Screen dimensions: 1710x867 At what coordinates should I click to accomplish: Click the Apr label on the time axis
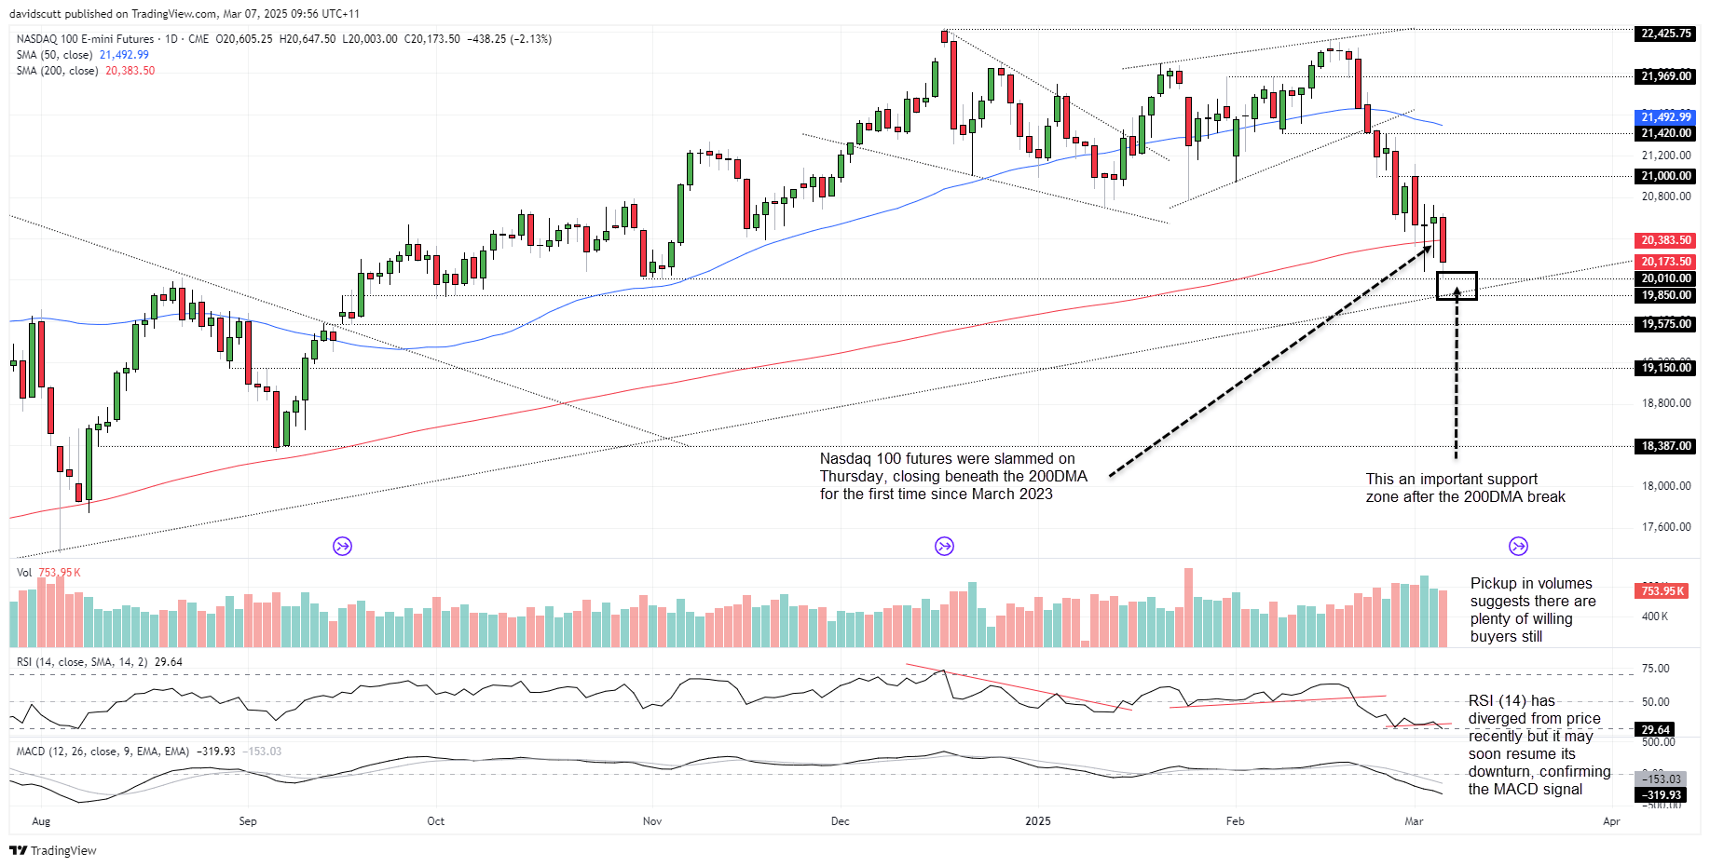[1611, 821]
